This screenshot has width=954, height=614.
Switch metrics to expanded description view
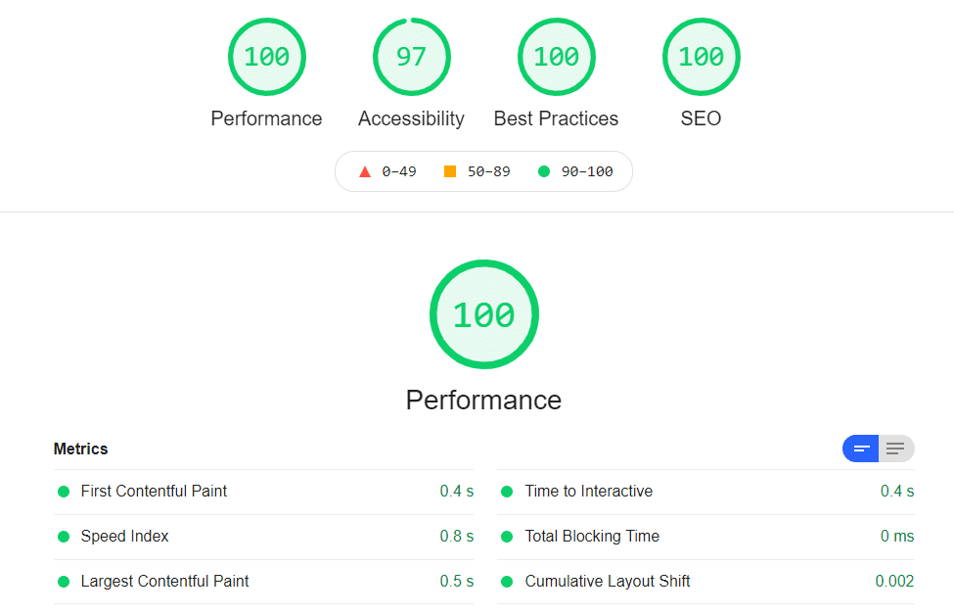click(896, 449)
